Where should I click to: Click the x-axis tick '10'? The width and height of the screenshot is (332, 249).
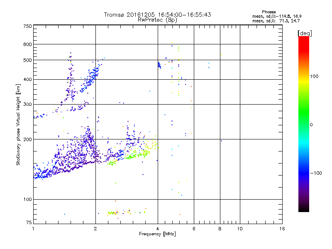coord(240,229)
